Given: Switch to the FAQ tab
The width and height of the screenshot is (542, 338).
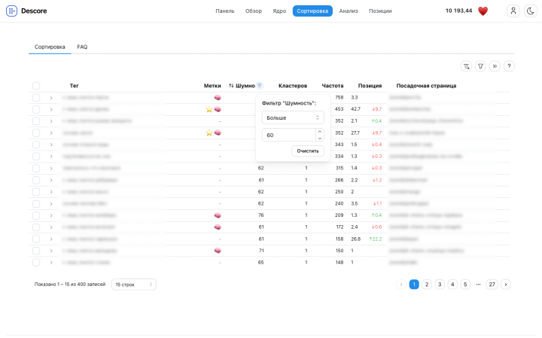Looking at the screenshot, I should point(82,47).
